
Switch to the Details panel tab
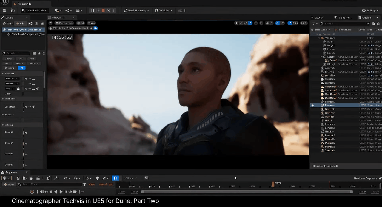pos(9,18)
